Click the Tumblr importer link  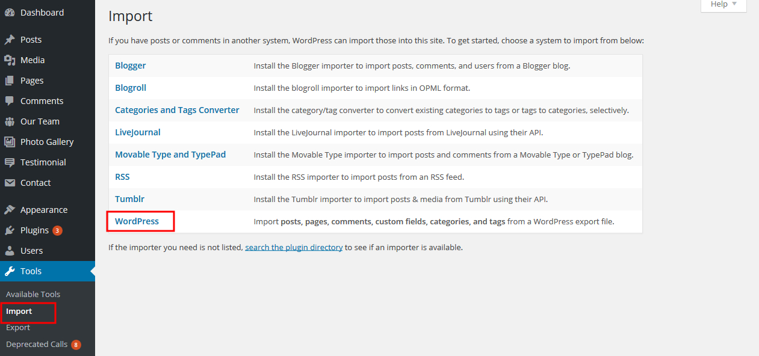click(130, 199)
